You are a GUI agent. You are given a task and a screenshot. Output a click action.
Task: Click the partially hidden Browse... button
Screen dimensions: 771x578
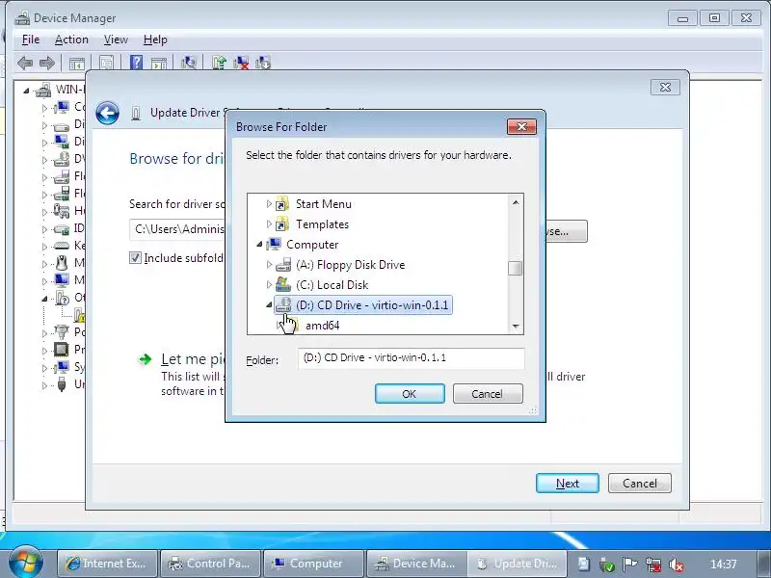[567, 231]
